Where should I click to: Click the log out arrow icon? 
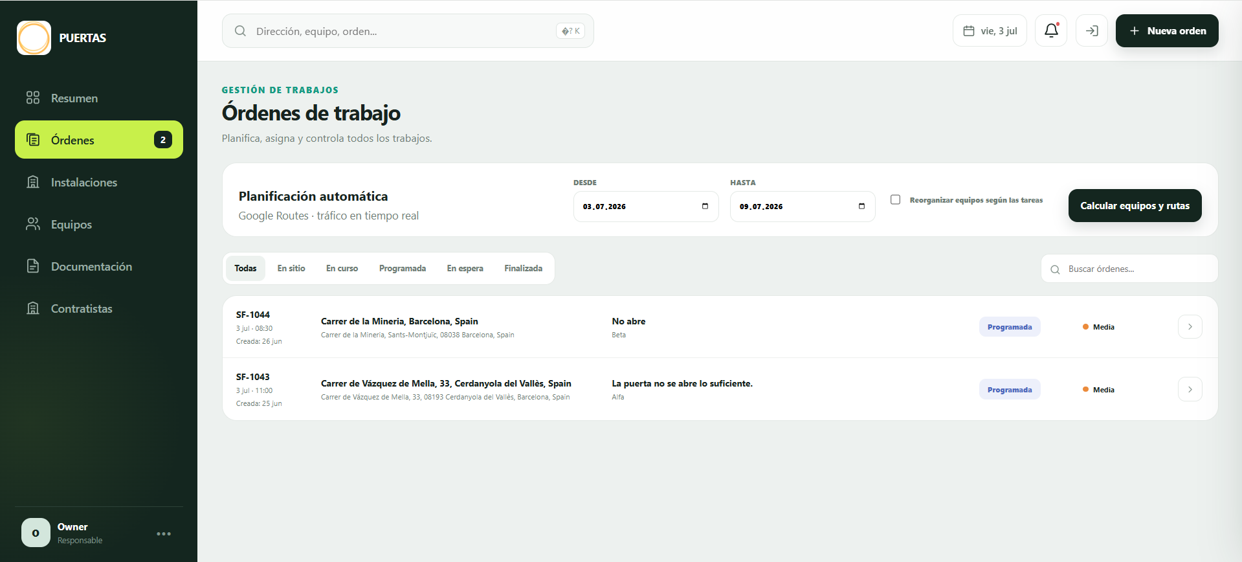[1092, 30]
